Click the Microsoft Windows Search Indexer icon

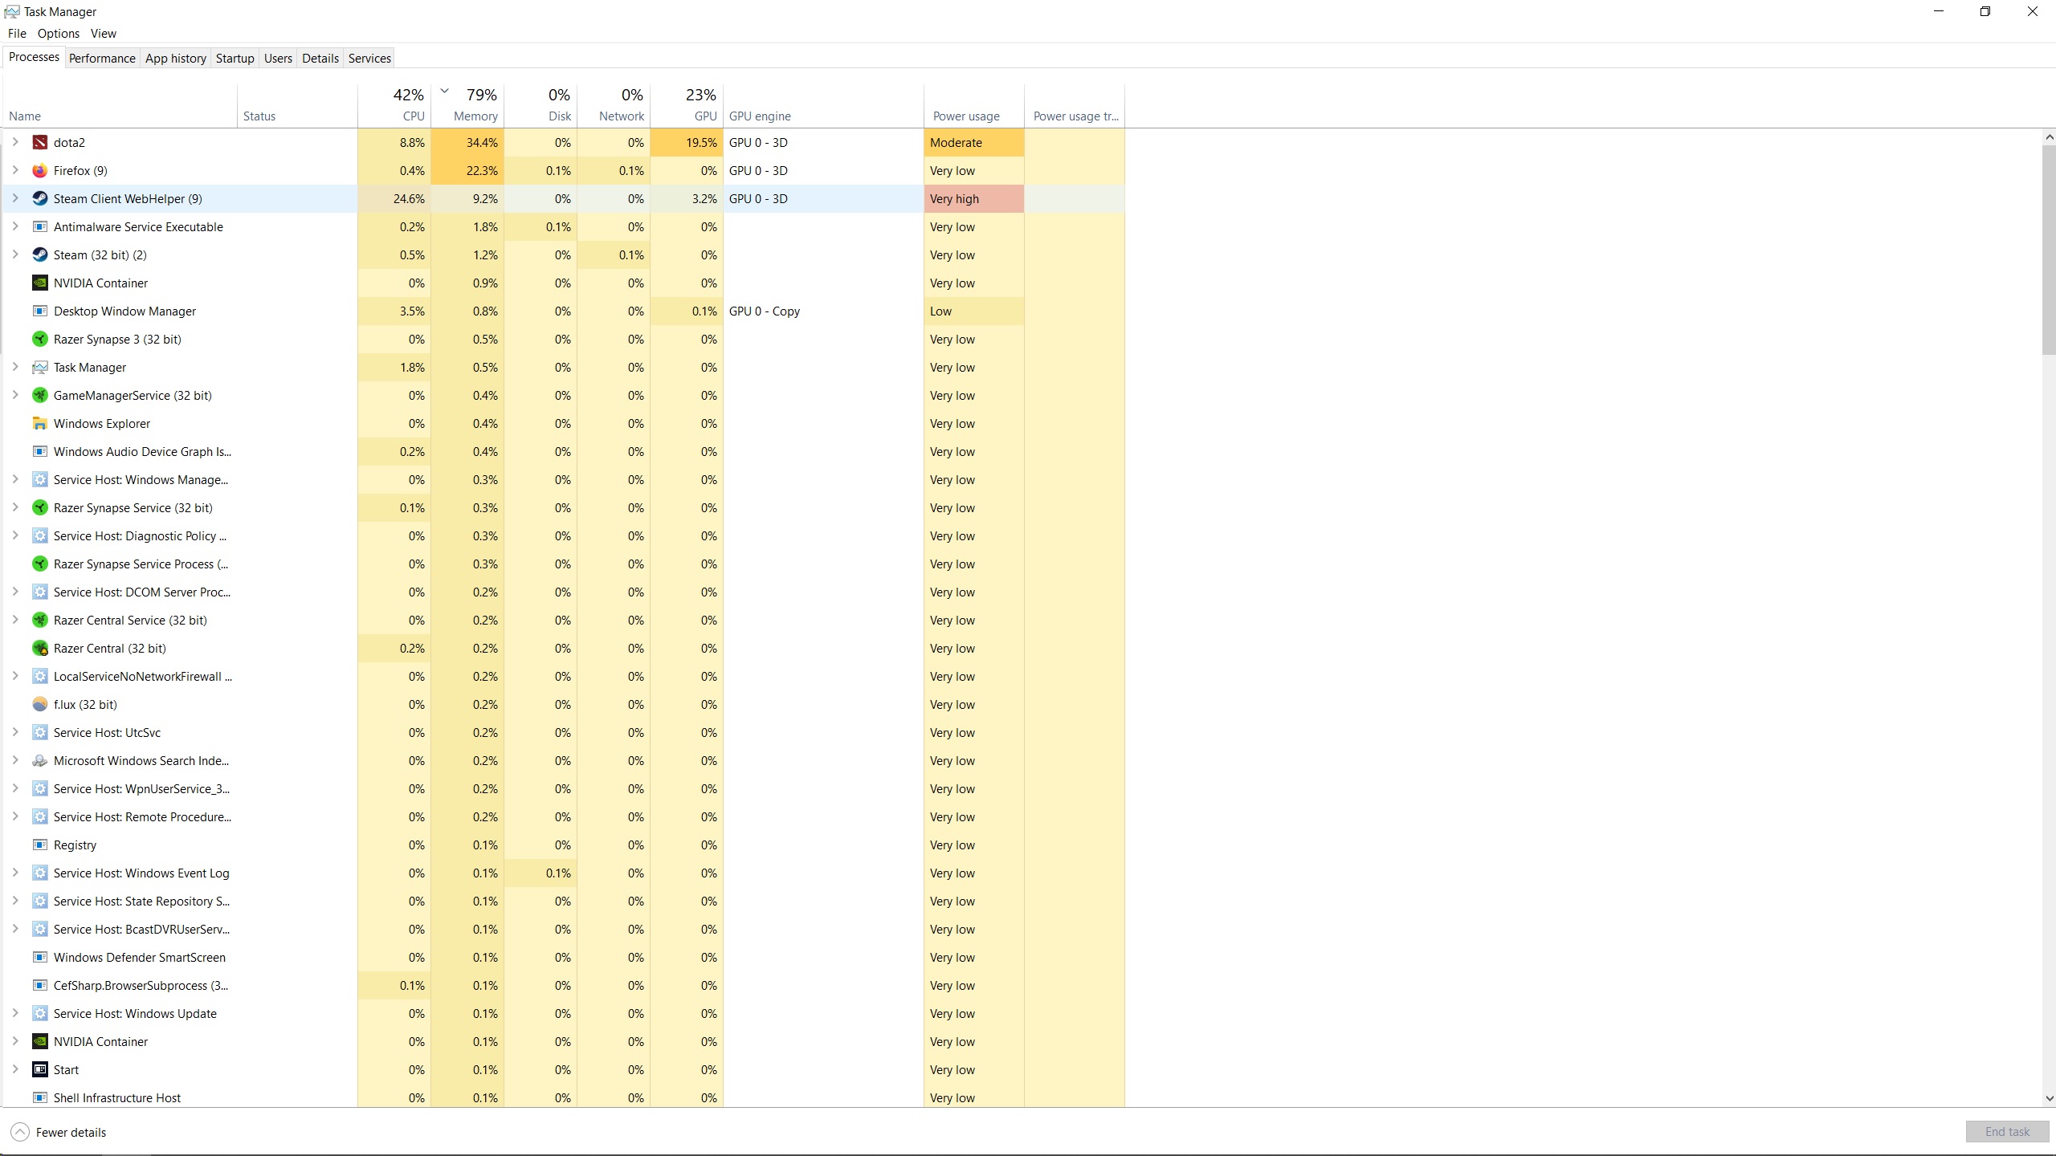[x=39, y=760]
